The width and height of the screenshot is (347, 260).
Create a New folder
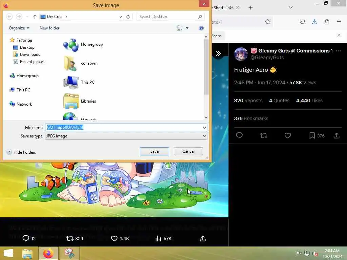tap(49, 28)
